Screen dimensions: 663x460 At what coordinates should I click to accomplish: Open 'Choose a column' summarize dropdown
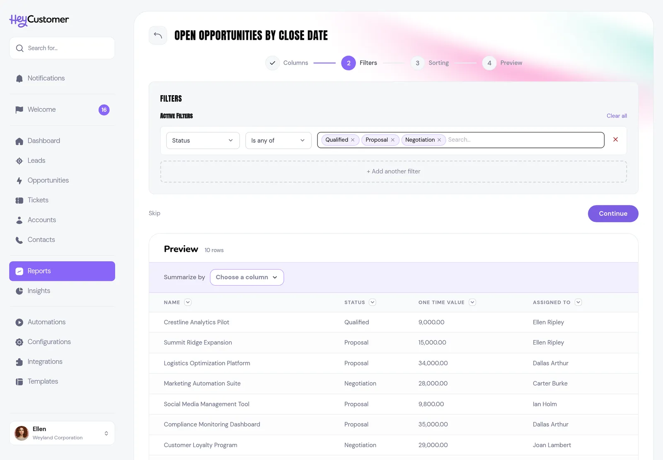(x=247, y=277)
